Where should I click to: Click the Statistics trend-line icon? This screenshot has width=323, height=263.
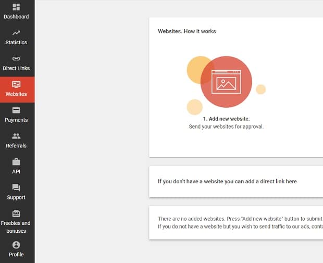pyautogui.click(x=16, y=33)
